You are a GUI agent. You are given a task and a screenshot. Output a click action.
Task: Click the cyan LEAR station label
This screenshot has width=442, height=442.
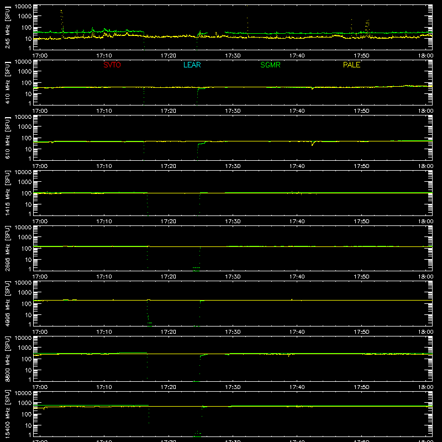(x=192, y=65)
